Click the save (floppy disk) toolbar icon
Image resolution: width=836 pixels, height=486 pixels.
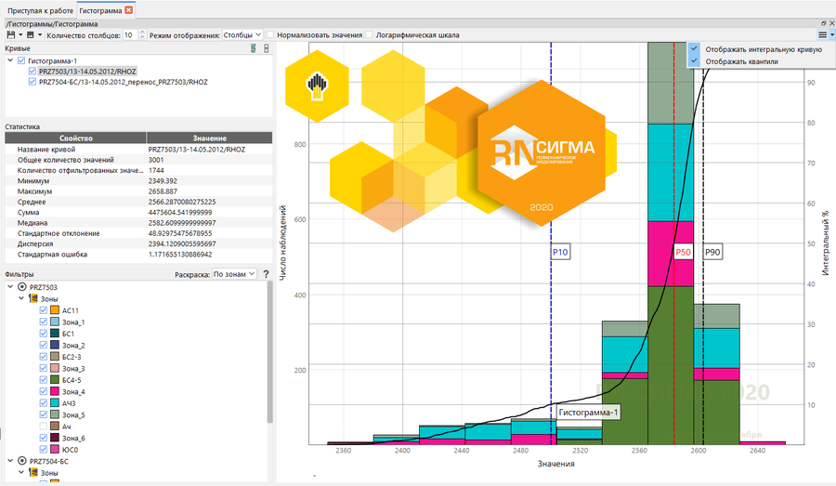10,34
